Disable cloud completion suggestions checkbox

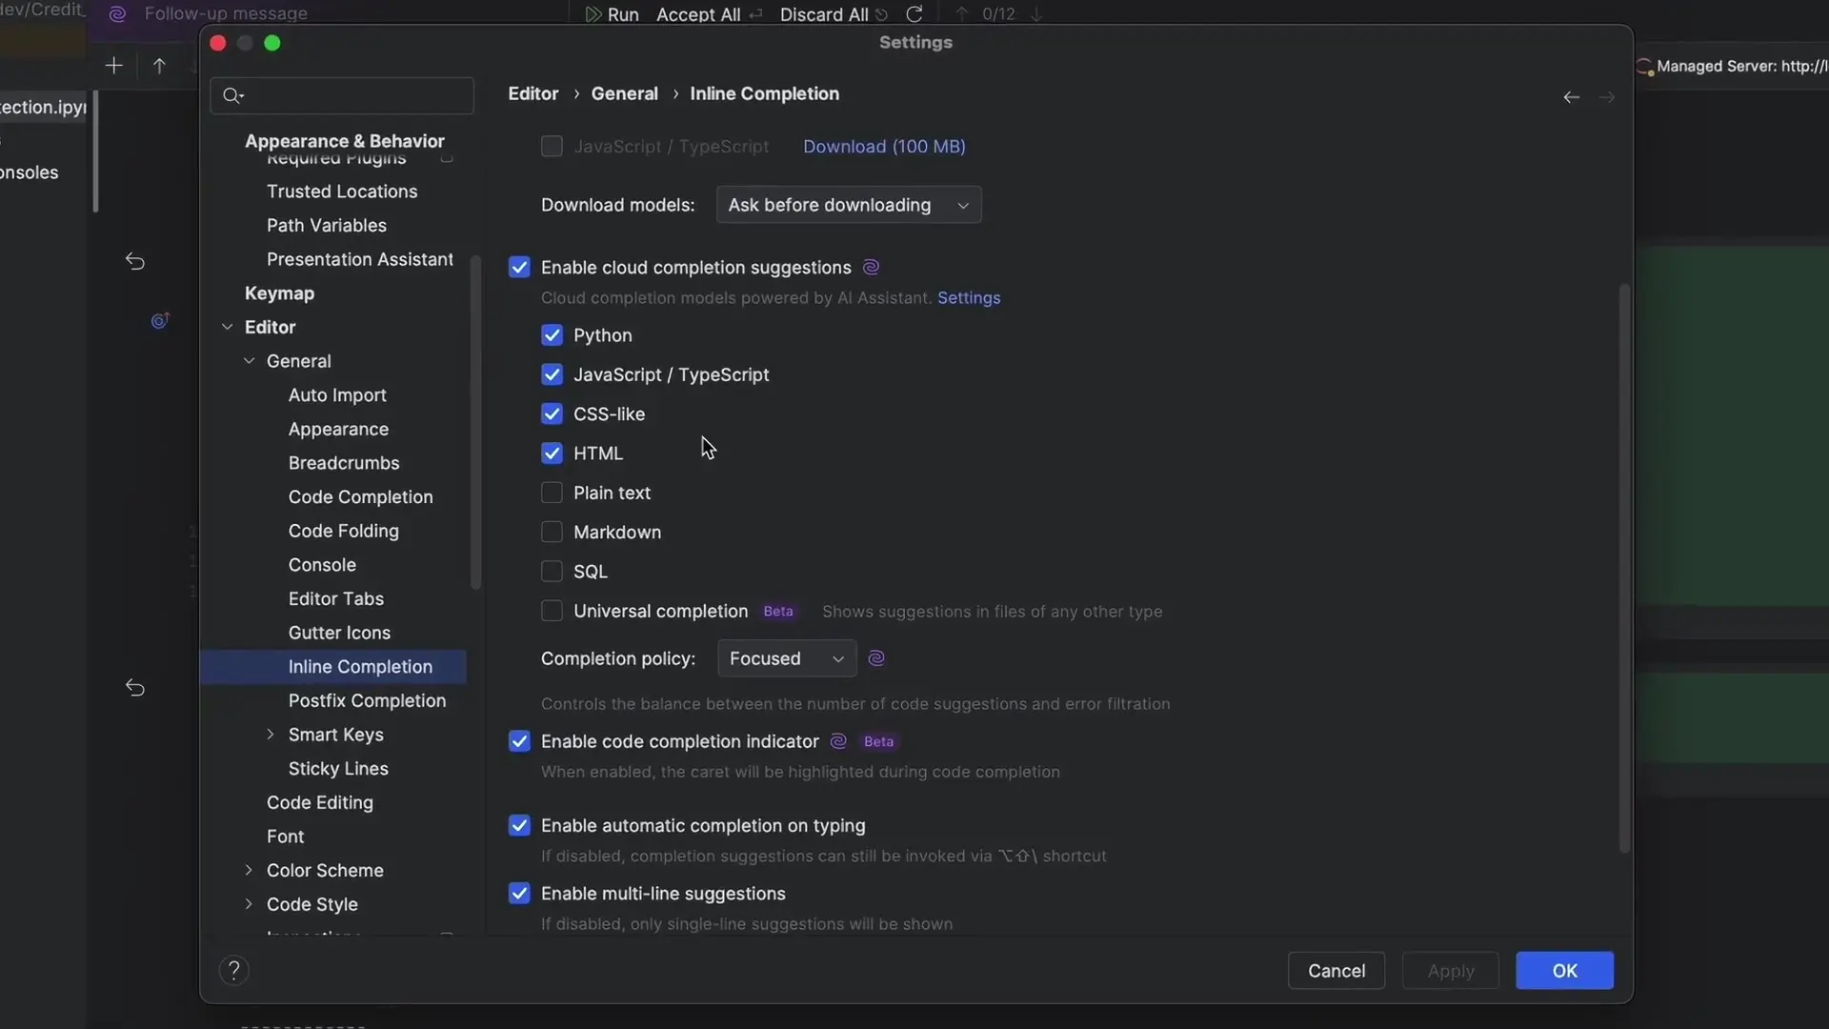tap(519, 268)
